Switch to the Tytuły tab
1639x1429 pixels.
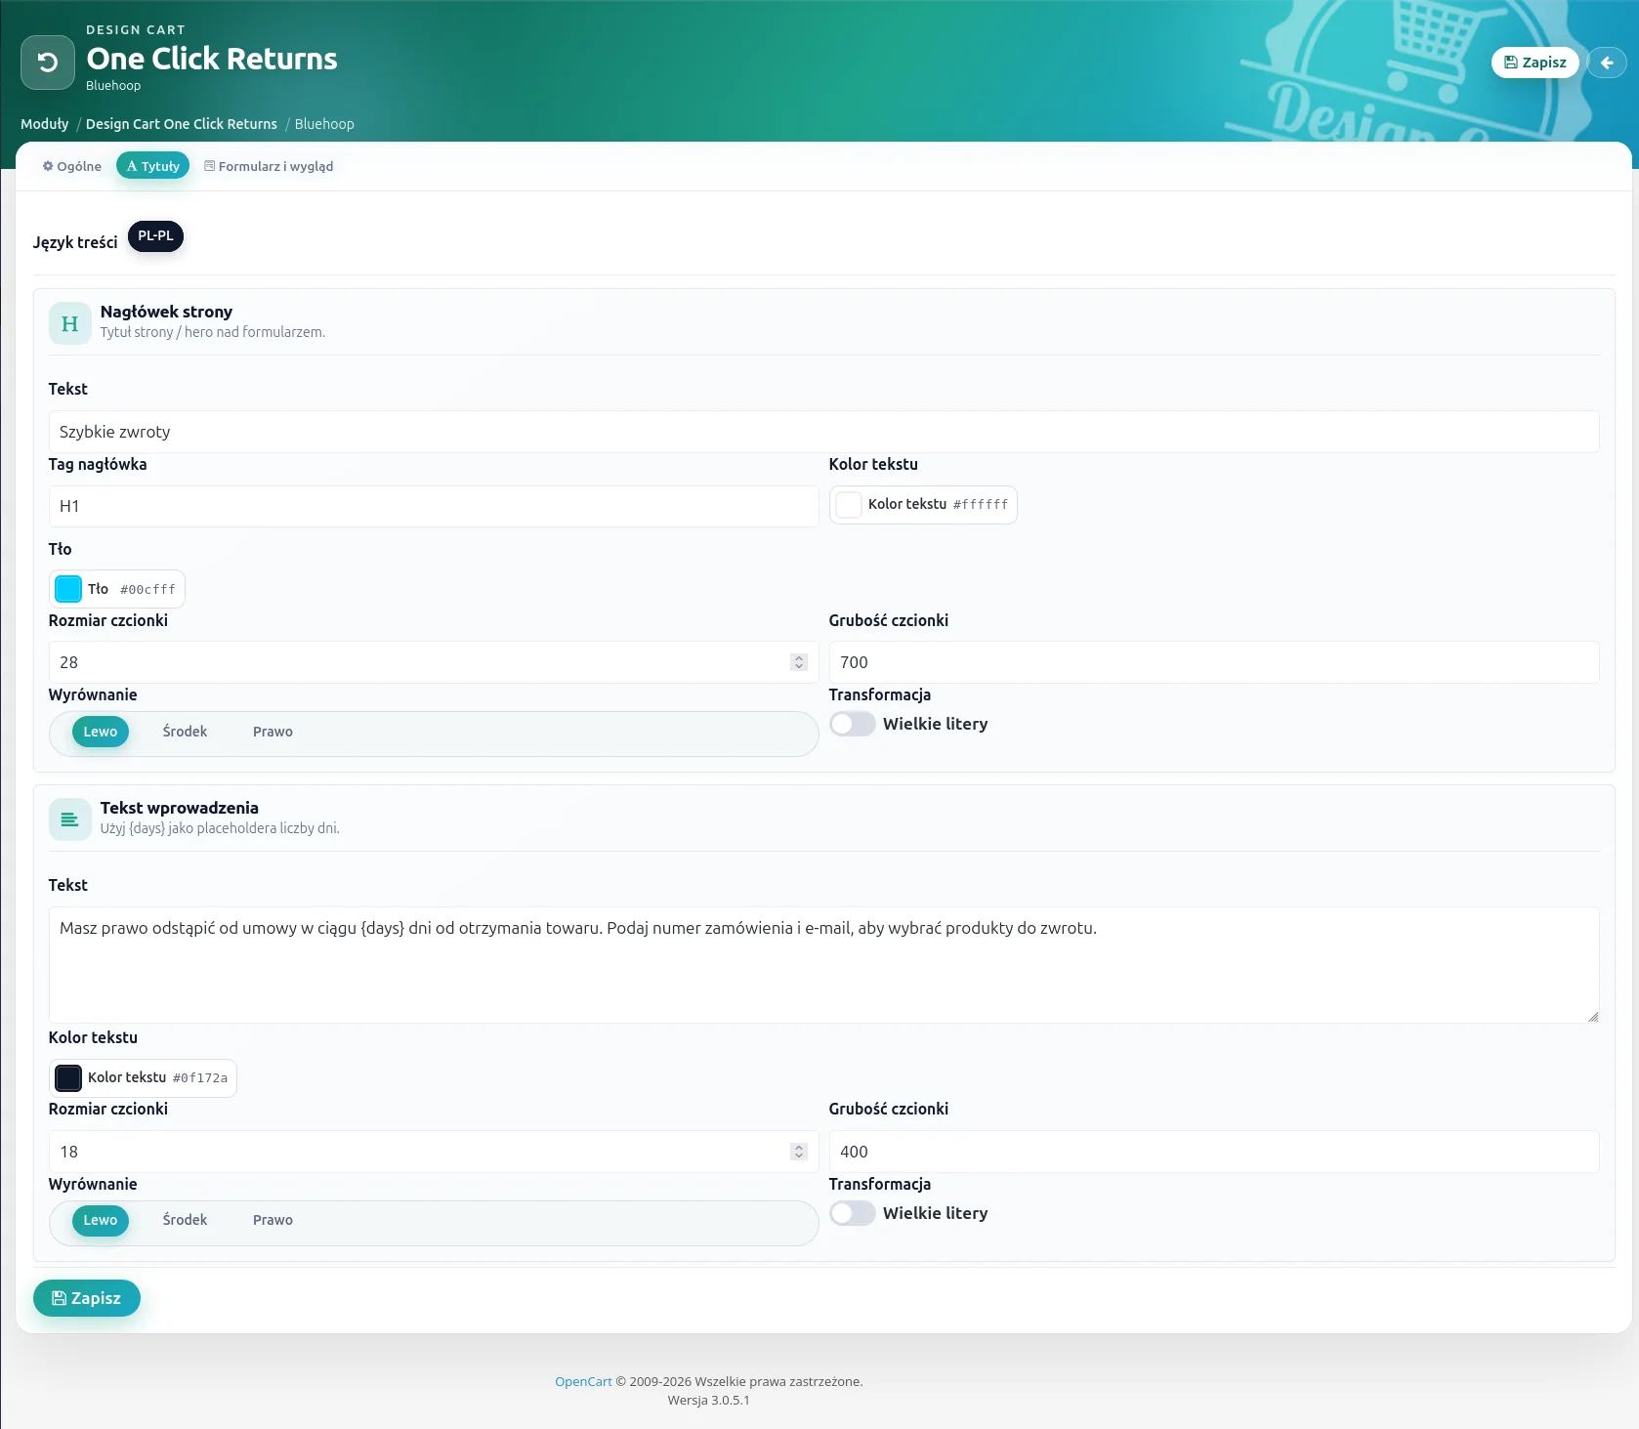[152, 166]
